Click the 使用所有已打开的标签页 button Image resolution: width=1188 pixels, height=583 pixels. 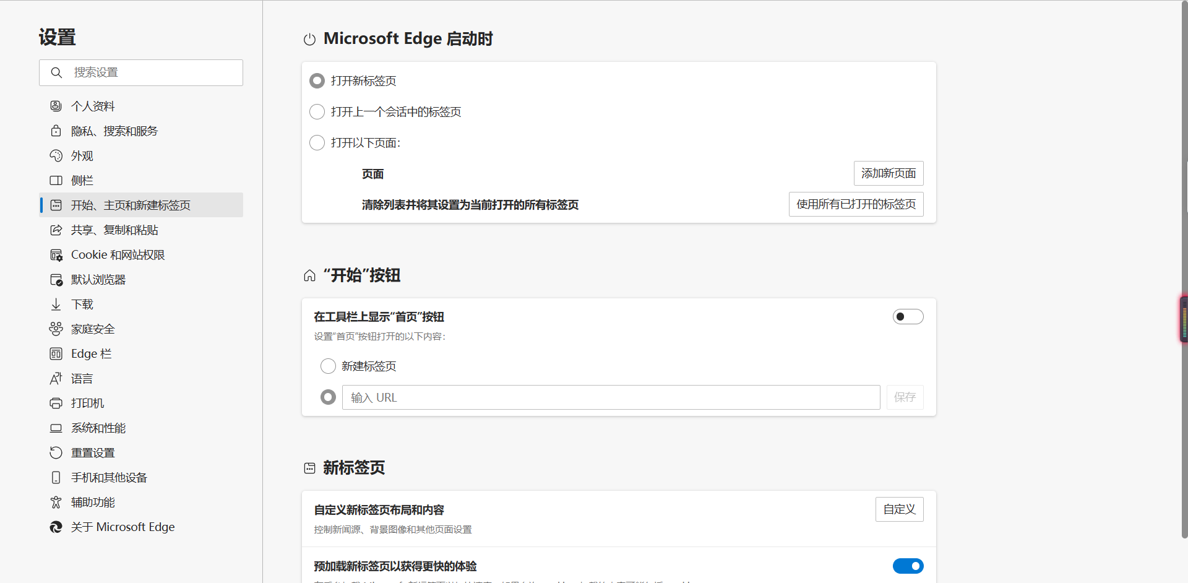pos(856,204)
